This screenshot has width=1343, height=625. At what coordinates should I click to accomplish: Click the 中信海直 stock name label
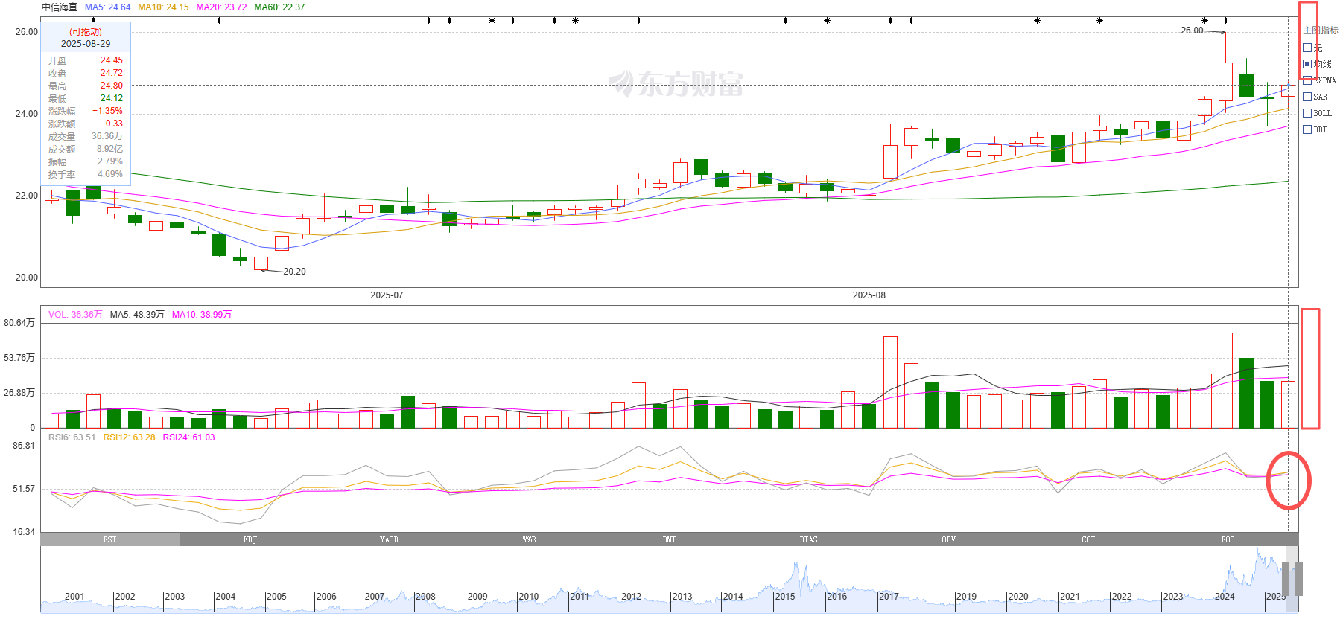tap(60, 7)
